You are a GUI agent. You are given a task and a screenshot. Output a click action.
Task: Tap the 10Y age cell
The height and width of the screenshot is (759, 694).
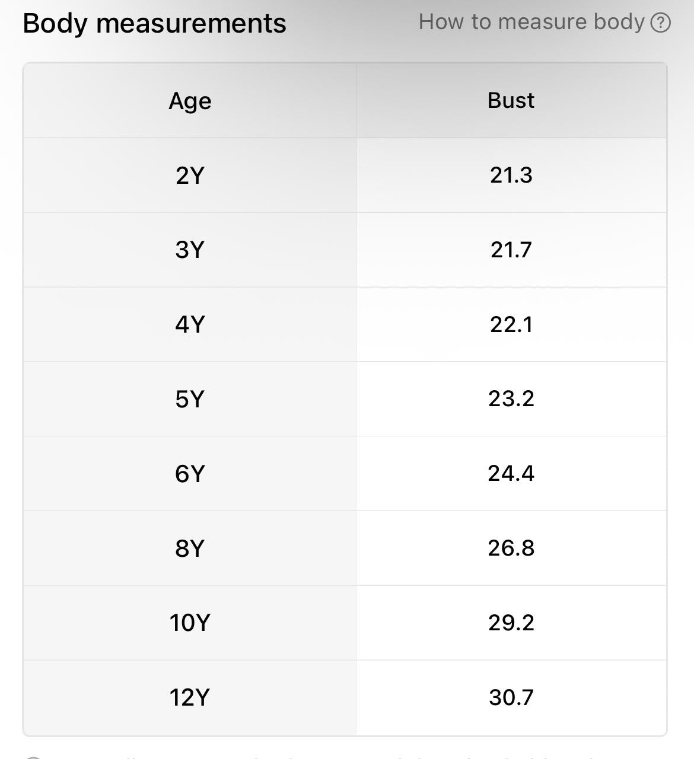click(x=190, y=623)
